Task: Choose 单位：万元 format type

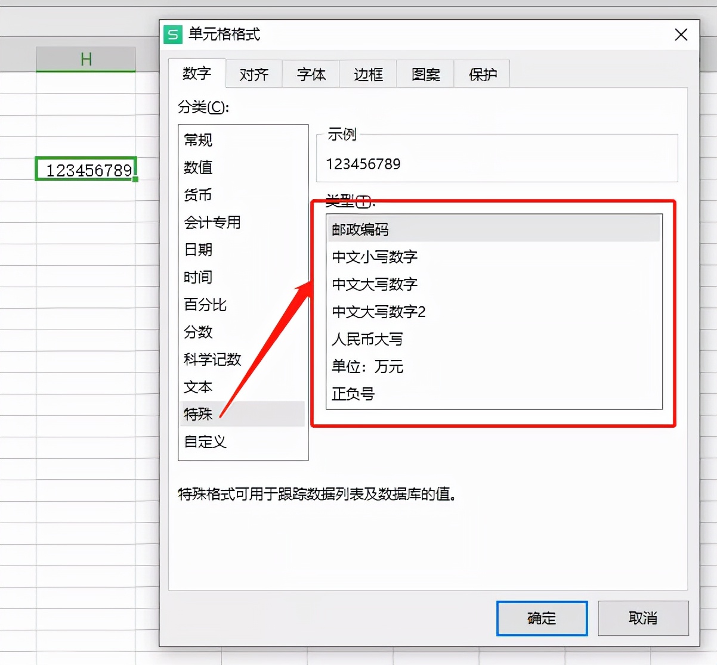Action: point(367,366)
